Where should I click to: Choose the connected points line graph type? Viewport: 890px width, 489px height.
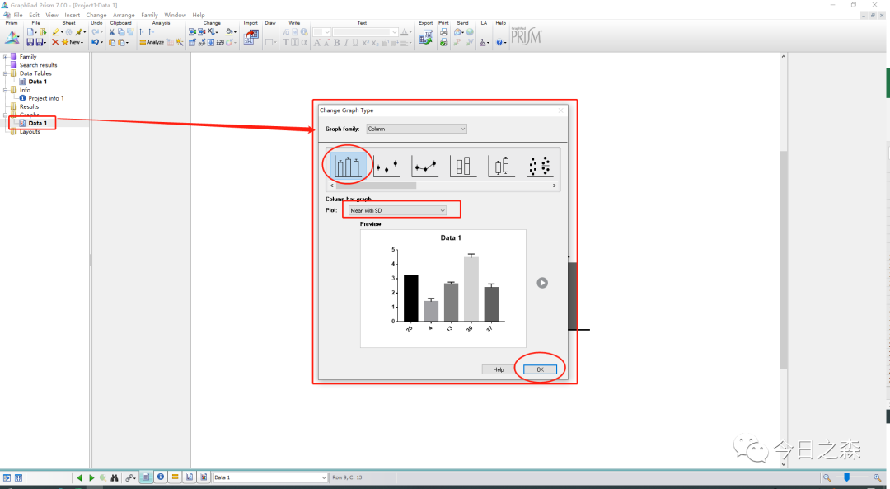coord(424,167)
